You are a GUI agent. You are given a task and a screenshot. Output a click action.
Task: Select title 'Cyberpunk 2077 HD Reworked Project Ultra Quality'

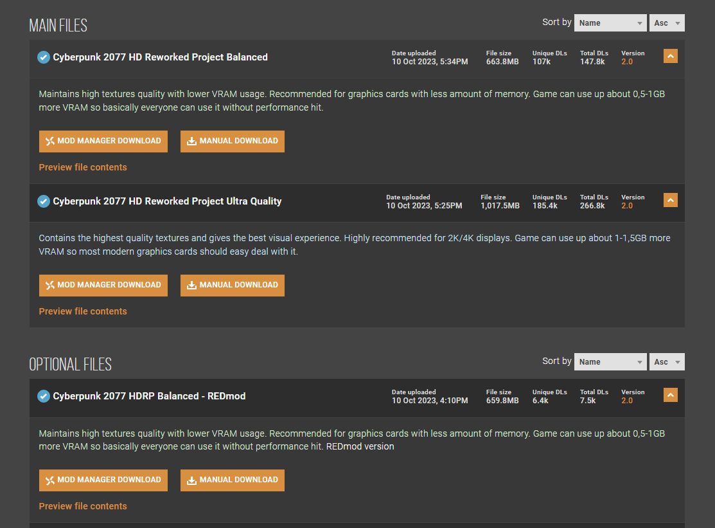pos(168,201)
